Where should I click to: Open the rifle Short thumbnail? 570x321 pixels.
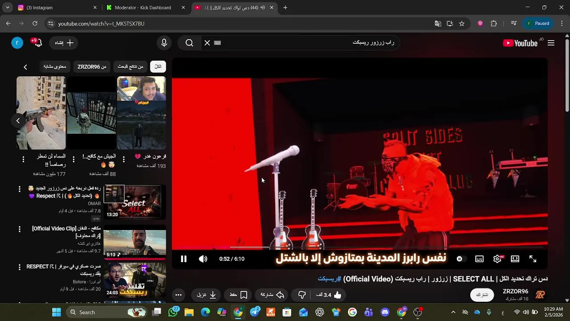coord(41,113)
